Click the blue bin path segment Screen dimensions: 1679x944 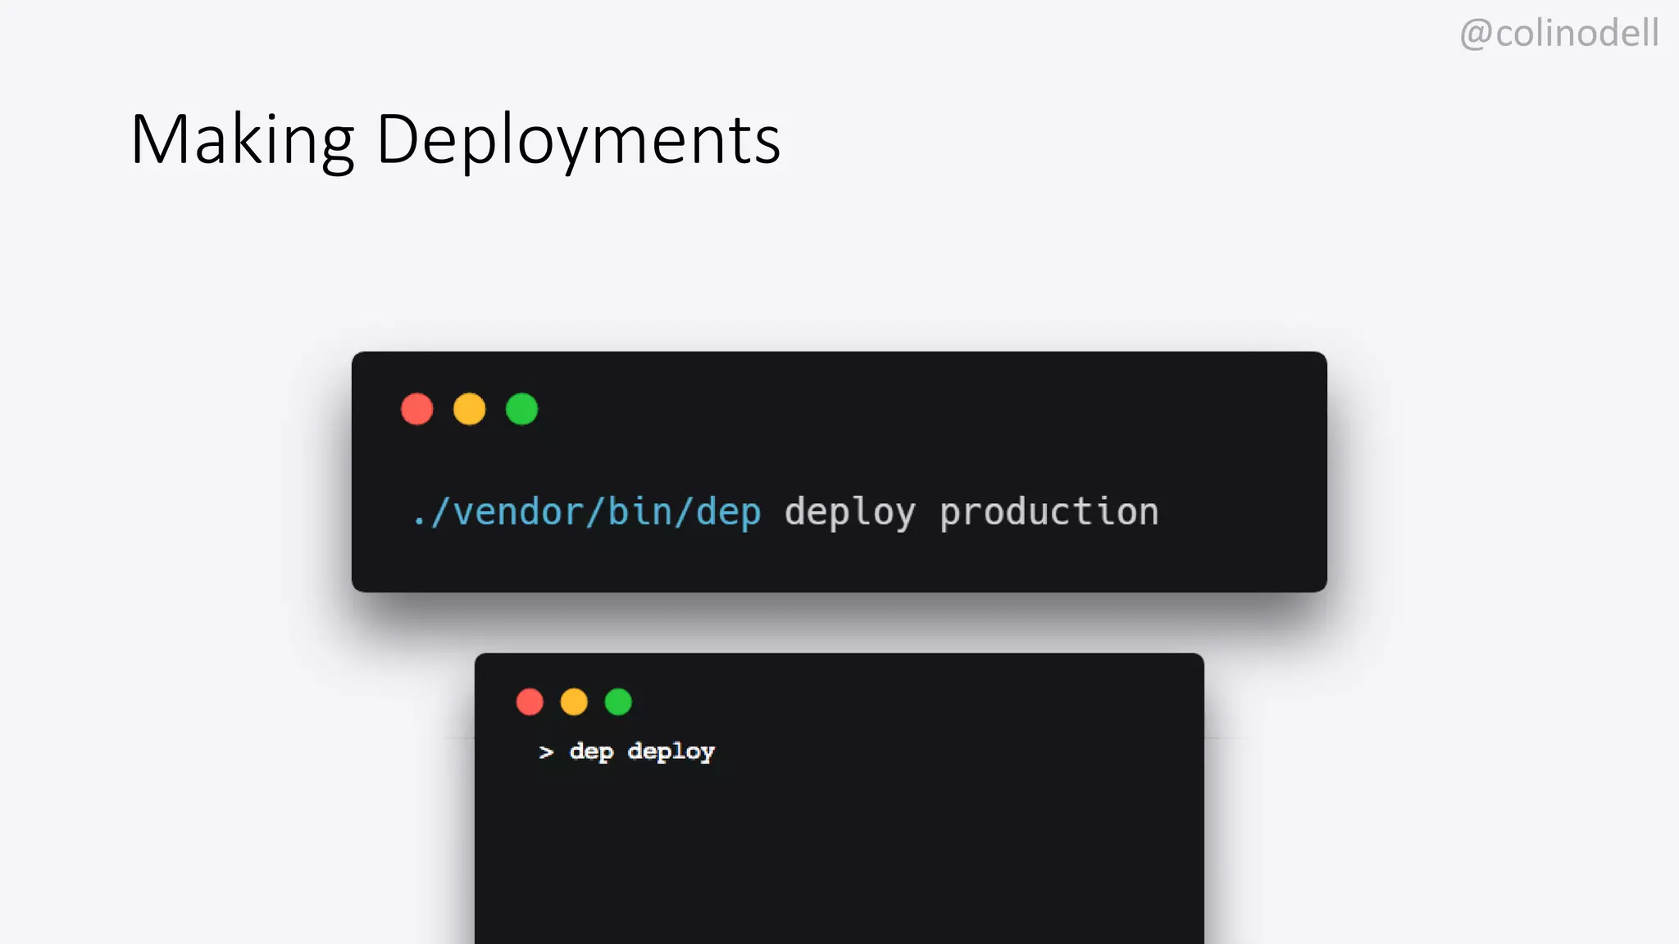[x=639, y=512]
